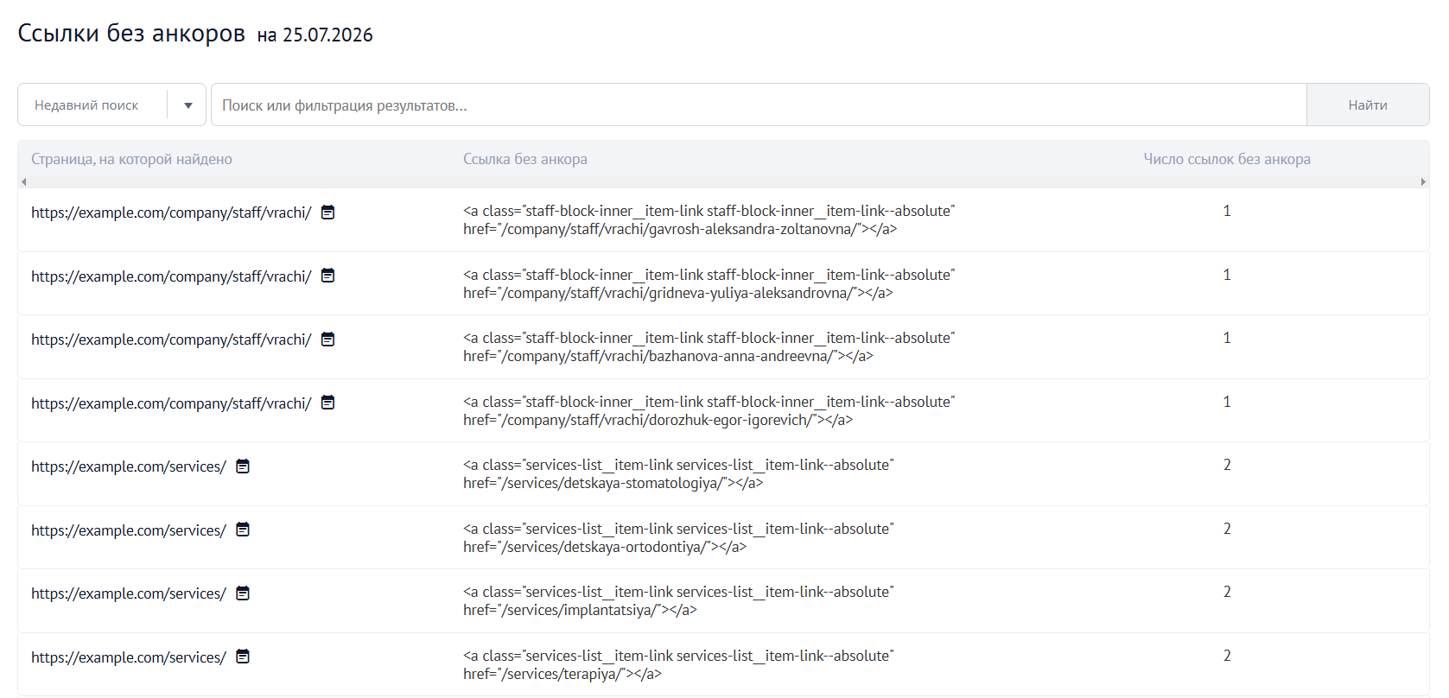
Task: Click note icon beside gavrosh-aleksandra-zoltanovna row
Action: 328,213
